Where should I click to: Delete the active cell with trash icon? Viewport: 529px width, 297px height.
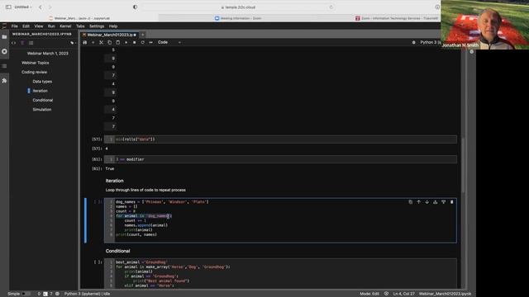tap(452, 202)
